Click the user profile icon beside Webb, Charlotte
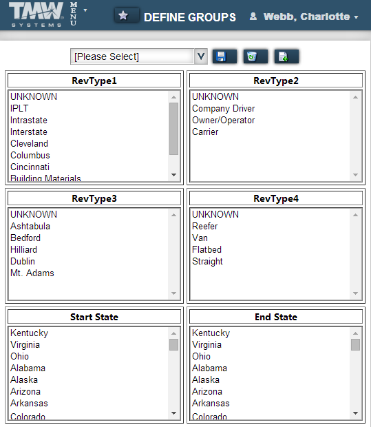 (x=253, y=17)
